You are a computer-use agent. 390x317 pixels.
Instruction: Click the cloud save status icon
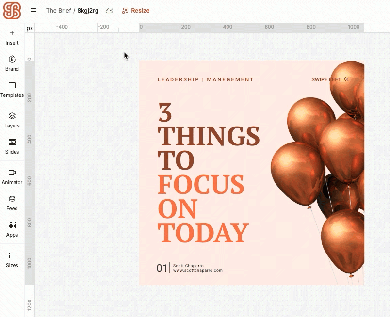tap(110, 11)
